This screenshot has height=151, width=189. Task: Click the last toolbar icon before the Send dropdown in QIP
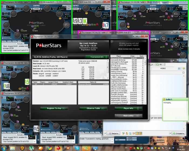point(141,133)
